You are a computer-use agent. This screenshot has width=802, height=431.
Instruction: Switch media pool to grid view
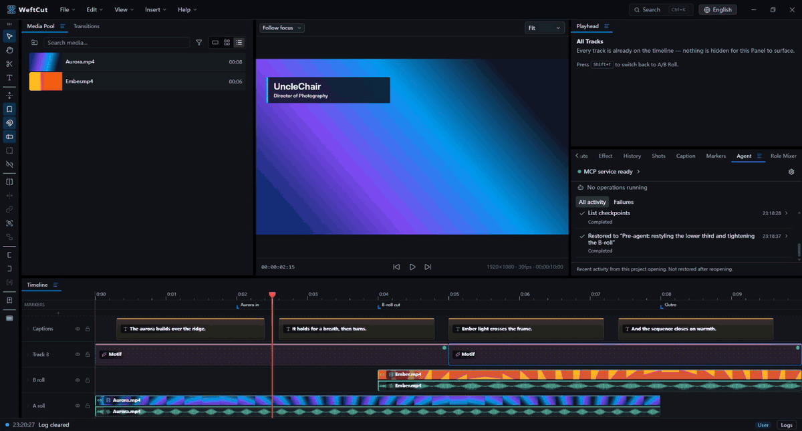coord(227,43)
